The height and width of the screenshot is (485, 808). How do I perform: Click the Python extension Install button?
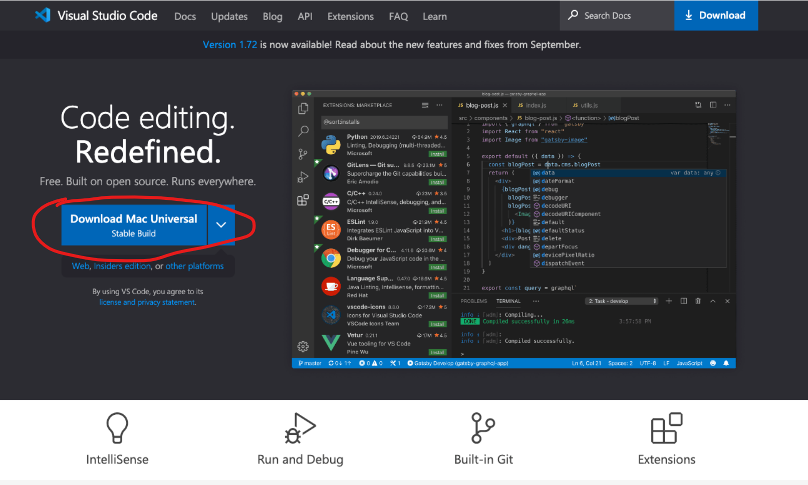click(437, 154)
